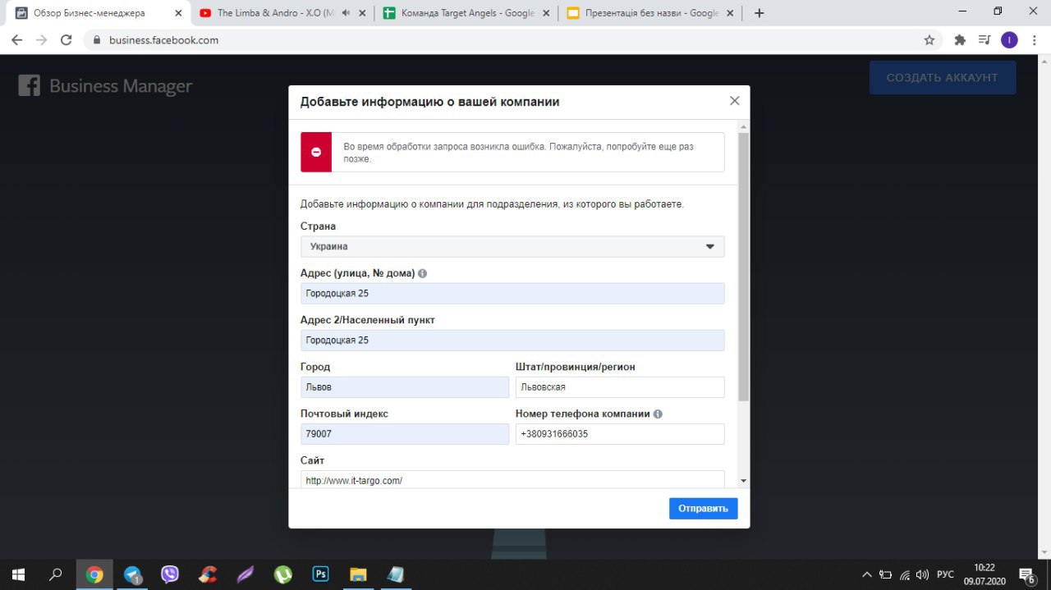Reload the page
The height and width of the screenshot is (590, 1051).
[x=67, y=39]
